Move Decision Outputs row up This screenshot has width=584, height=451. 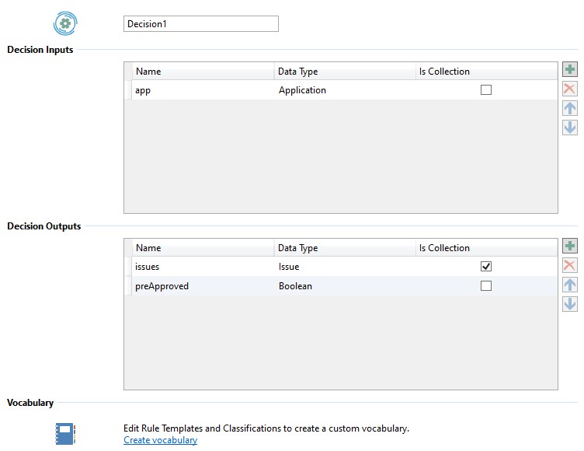(570, 285)
